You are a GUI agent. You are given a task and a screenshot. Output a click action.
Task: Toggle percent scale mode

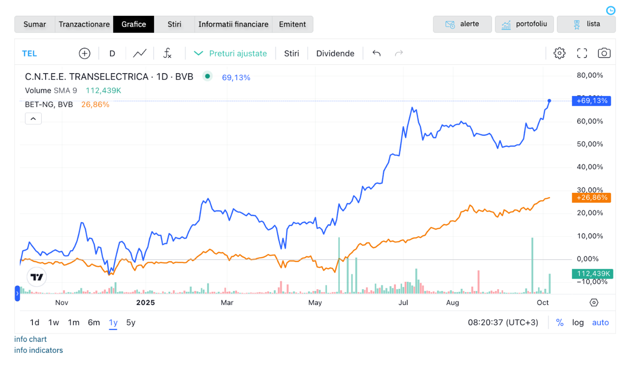coord(559,323)
